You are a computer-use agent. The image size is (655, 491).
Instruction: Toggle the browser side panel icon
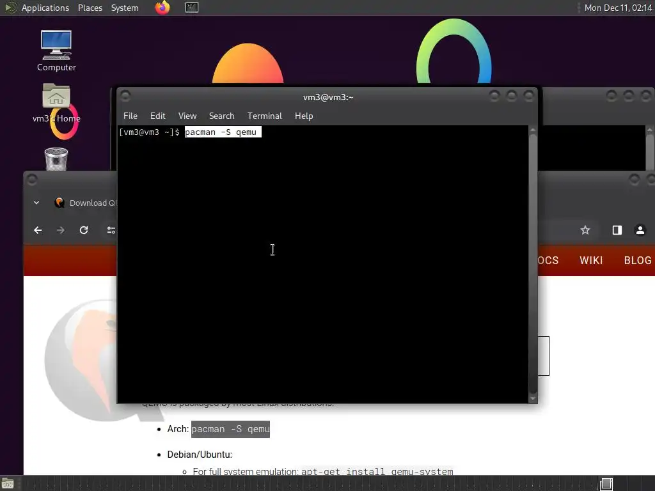point(617,230)
